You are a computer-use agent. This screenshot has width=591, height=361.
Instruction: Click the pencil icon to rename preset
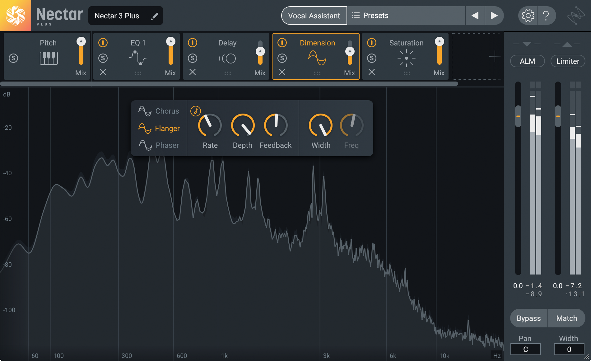[x=155, y=16]
